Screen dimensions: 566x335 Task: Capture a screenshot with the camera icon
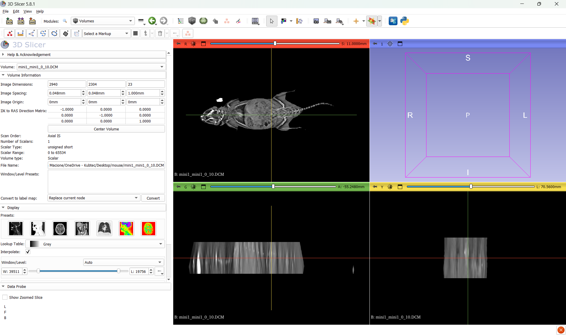pyautogui.click(x=316, y=21)
